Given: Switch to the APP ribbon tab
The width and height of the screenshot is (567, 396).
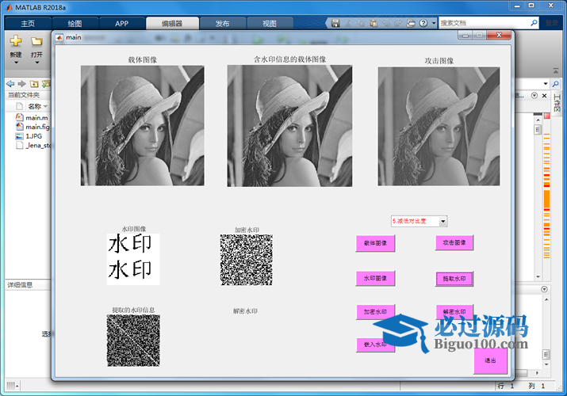Looking at the screenshot, I should click(122, 24).
